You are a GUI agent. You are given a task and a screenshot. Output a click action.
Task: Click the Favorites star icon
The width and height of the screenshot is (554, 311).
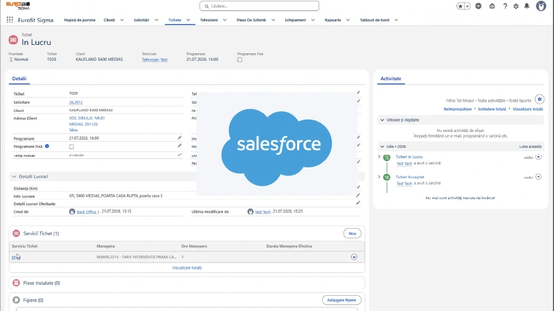pos(461,6)
